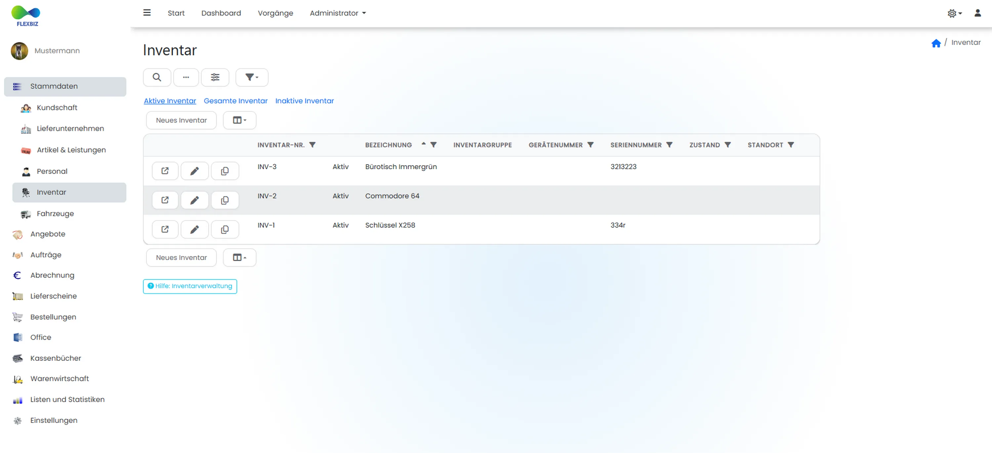Select the Schlüssel X258 entry text
The height and width of the screenshot is (453, 992).
(390, 225)
